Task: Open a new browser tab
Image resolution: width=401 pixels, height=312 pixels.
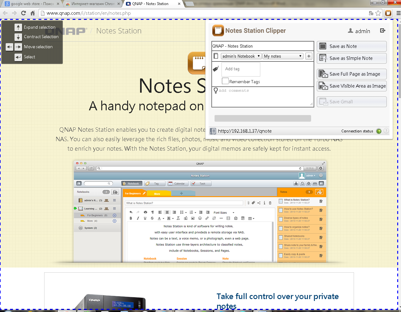Action: click(x=189, y=4)
